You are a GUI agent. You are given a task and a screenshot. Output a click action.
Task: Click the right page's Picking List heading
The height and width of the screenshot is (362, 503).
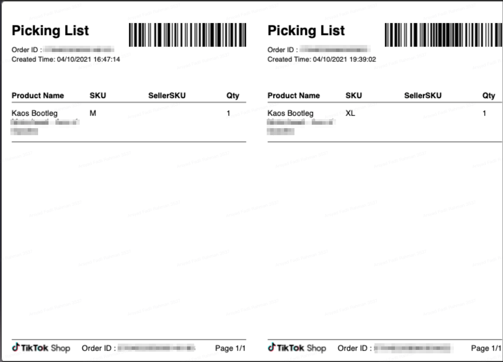pyautogui.click(x=306, y=31)
